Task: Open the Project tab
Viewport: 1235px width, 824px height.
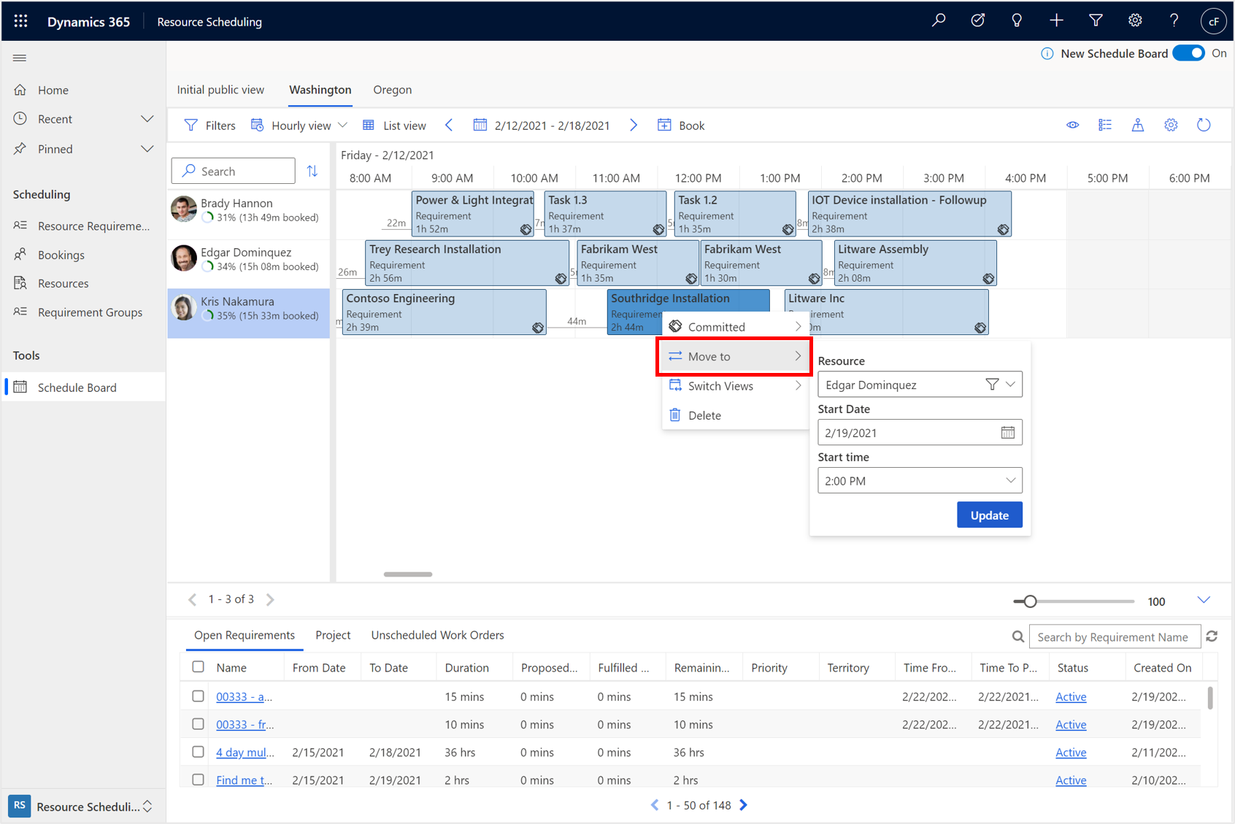Action: pos(333,635)
